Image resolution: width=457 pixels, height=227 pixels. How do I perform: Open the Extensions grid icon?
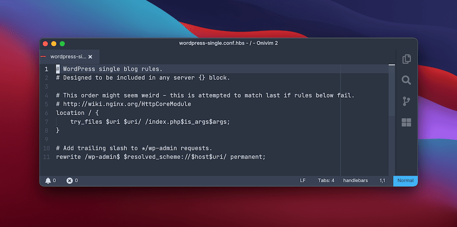click(406, 122)
